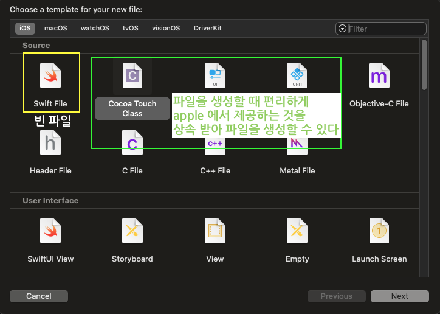
Task: Pick the Empty interface template icon
Action: tap(297, 231)
